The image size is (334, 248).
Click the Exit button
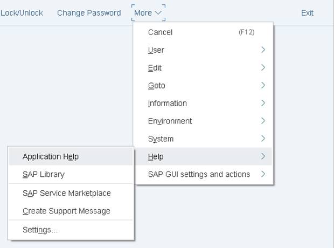pyautogui.click(x=307, y=12)
